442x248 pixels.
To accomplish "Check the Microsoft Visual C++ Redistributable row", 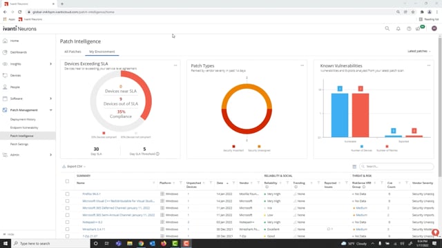I will (67, 201).
